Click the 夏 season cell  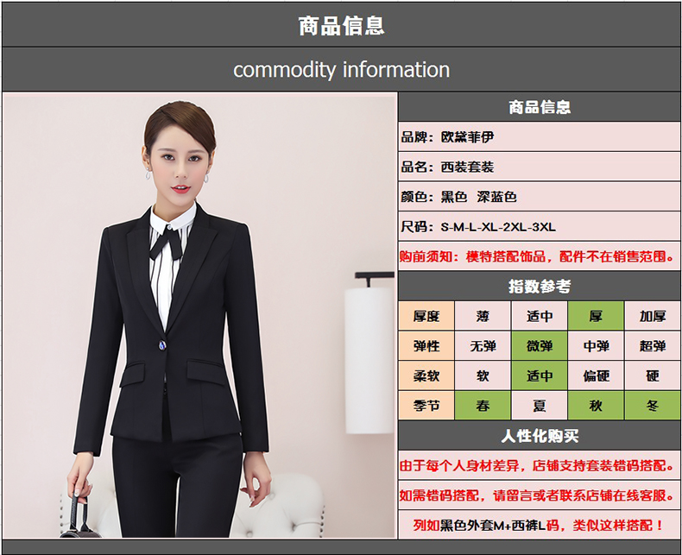pyautogui.click(x=540, y=406)
